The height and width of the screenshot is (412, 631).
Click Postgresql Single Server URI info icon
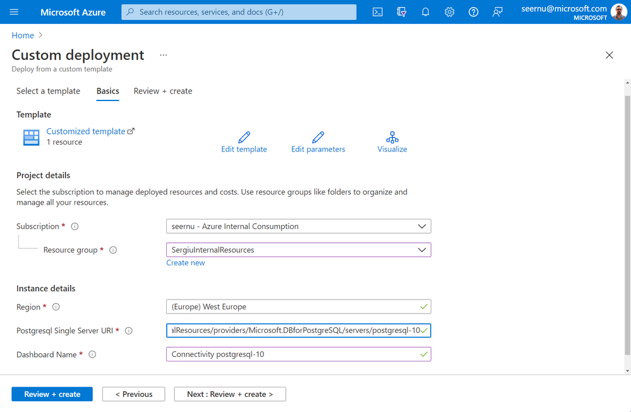(129, 330)
